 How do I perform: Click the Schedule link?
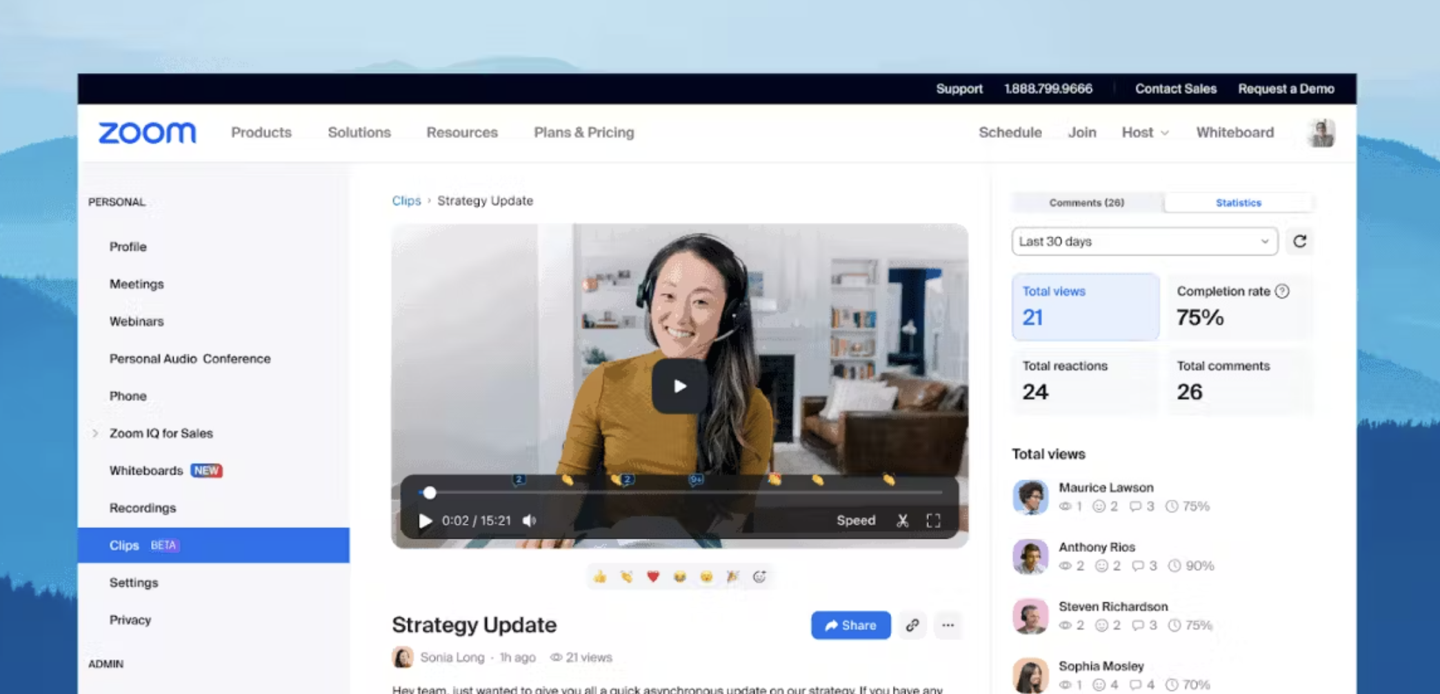[x=1010, y=132]
